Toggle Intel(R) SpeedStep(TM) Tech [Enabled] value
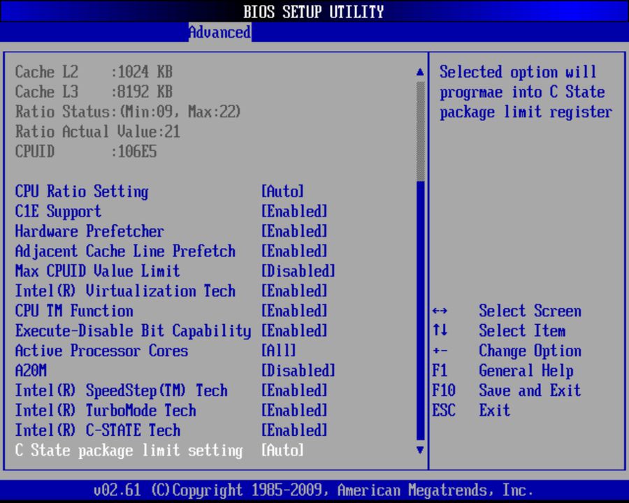Image resolution: width=629 pixels, height=503 pixels. 294,391
